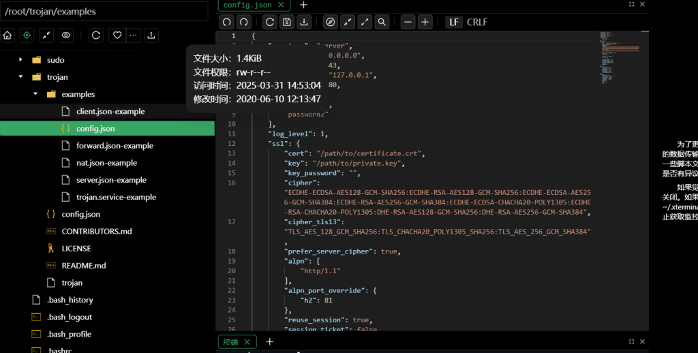Open README.md file
698x353 pixels.
click(x=107, y=265)
